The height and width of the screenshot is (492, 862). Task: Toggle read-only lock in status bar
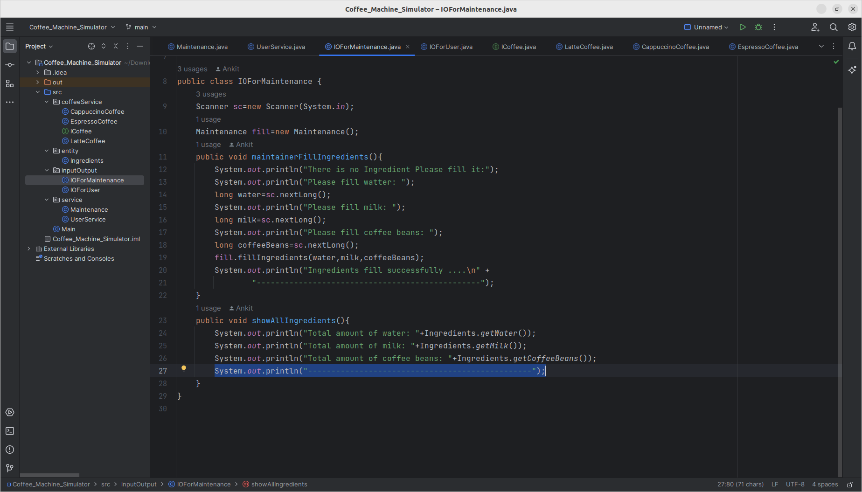[850, 485]
